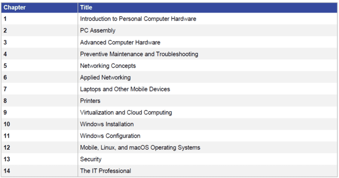Select the PC Assembly title cell

point(98,30)
